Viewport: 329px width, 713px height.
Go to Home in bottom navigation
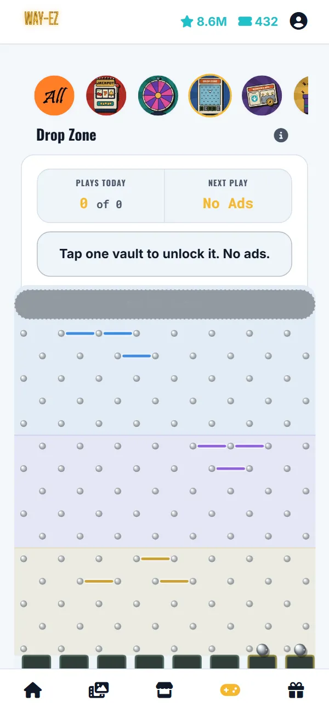(x=33, y=690)
